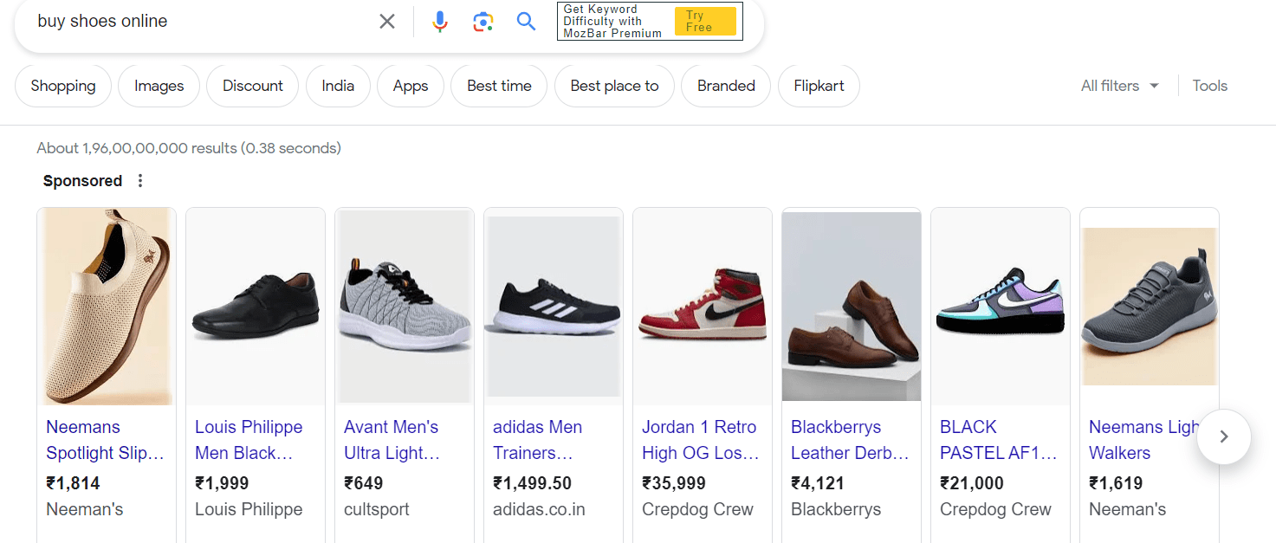Image resolution: width=1276 pixels, height=543 pixels.
Task: Open the Tools menu
Action: pos(1209,86)
